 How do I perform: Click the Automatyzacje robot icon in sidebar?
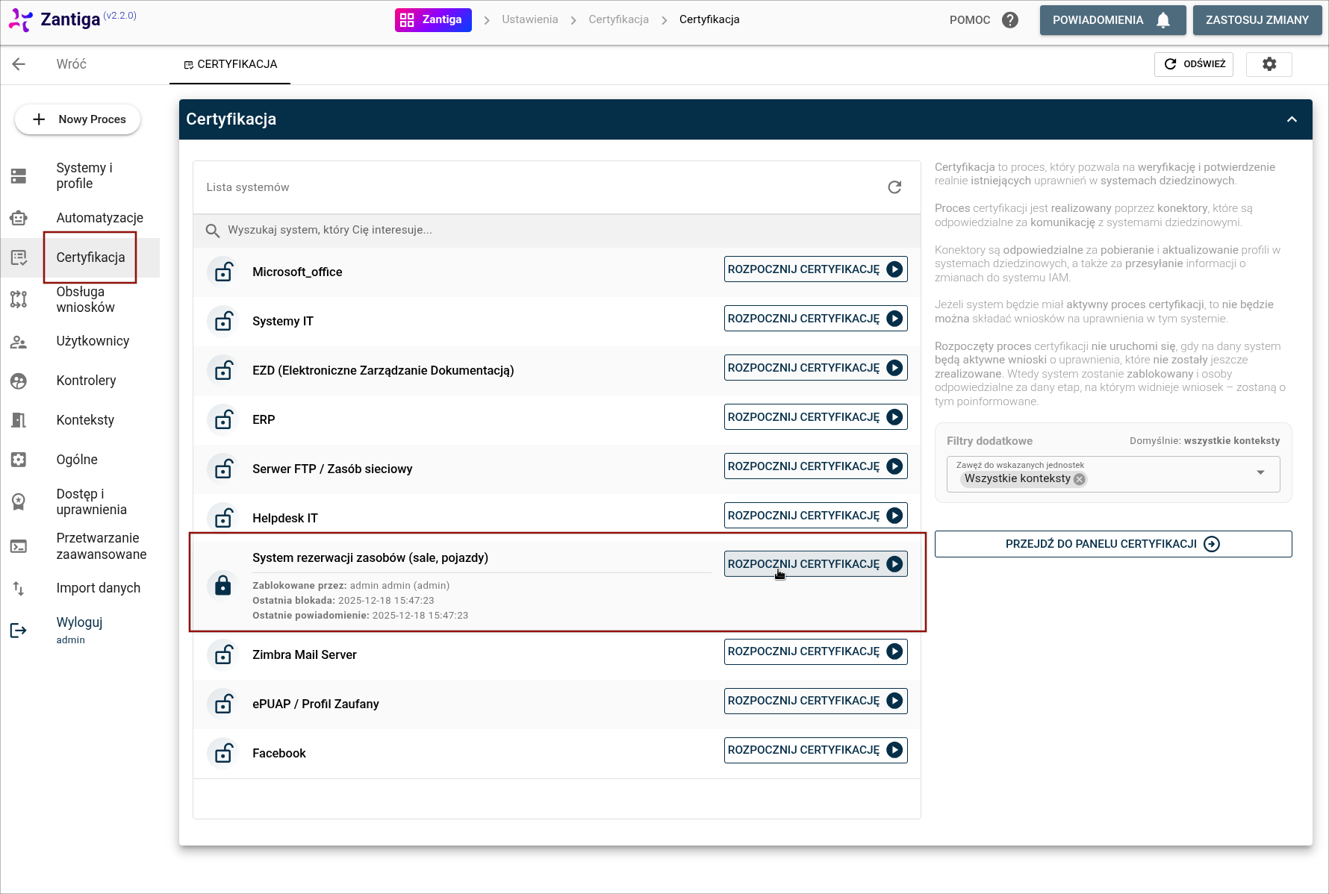pos(19,218)
